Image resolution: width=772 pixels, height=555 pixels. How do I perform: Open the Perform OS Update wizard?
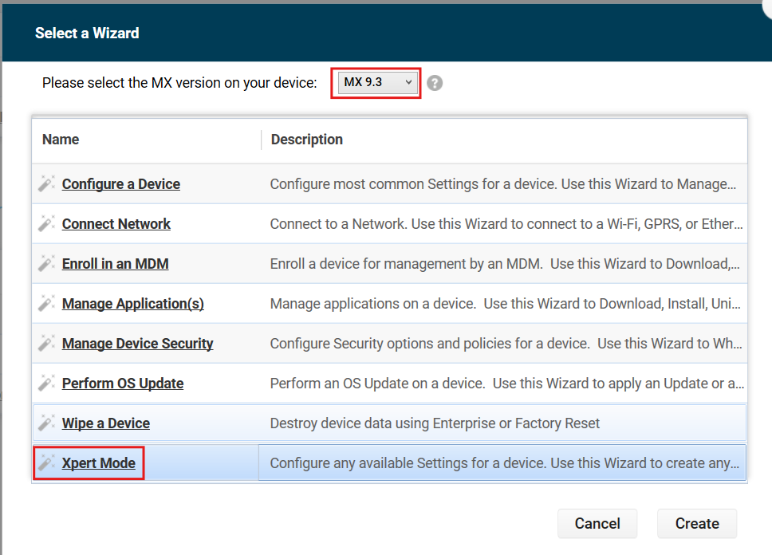122,383
